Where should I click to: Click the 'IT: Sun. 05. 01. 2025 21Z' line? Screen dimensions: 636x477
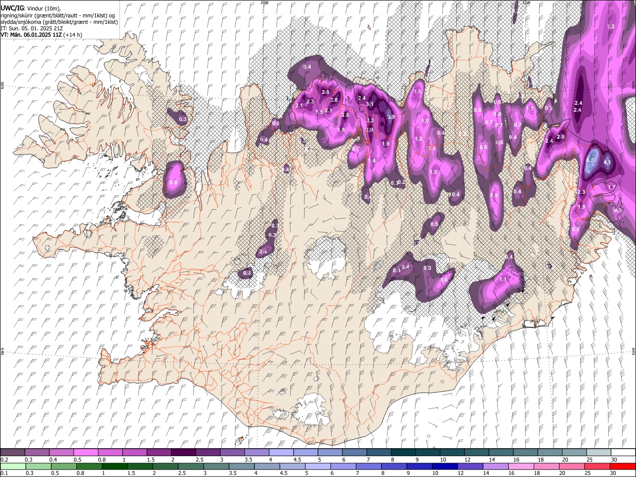coord(32,28)
